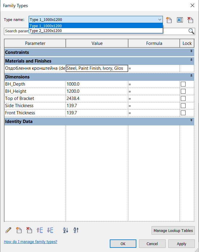Viewport: 199px width, 252px height.
Task: Click the Delete Type icon at top right
Action: coord(190,20)
